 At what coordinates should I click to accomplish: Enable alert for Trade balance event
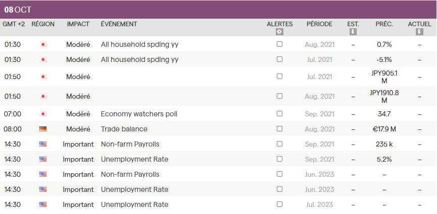(280, 129)
